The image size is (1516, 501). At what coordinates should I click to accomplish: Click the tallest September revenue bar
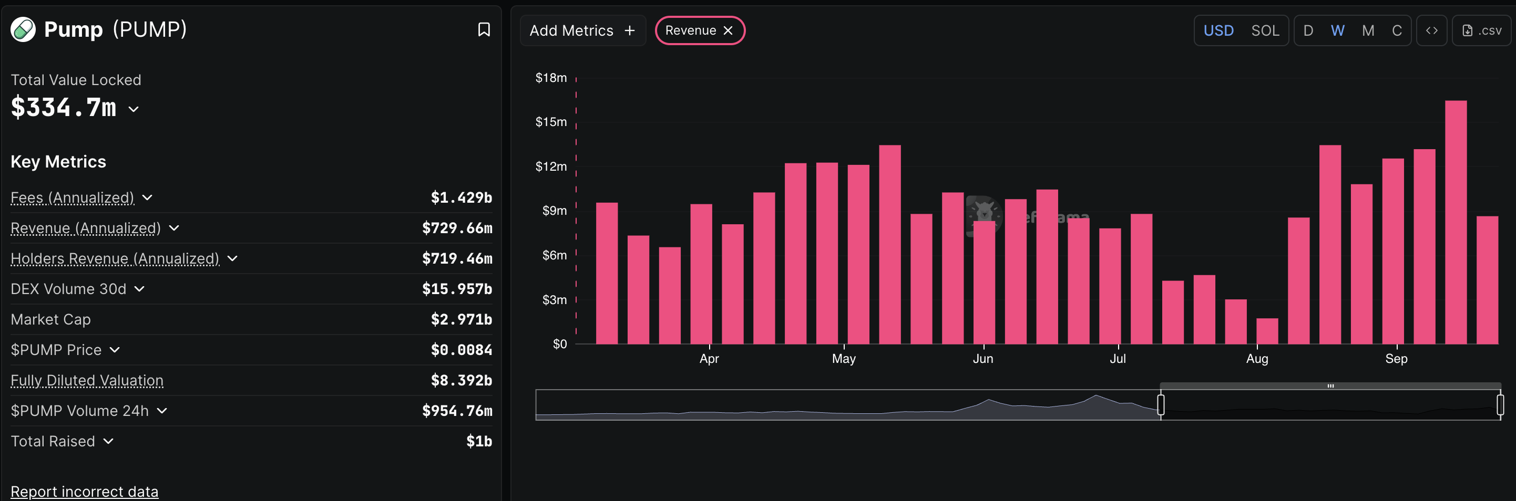1456,222
